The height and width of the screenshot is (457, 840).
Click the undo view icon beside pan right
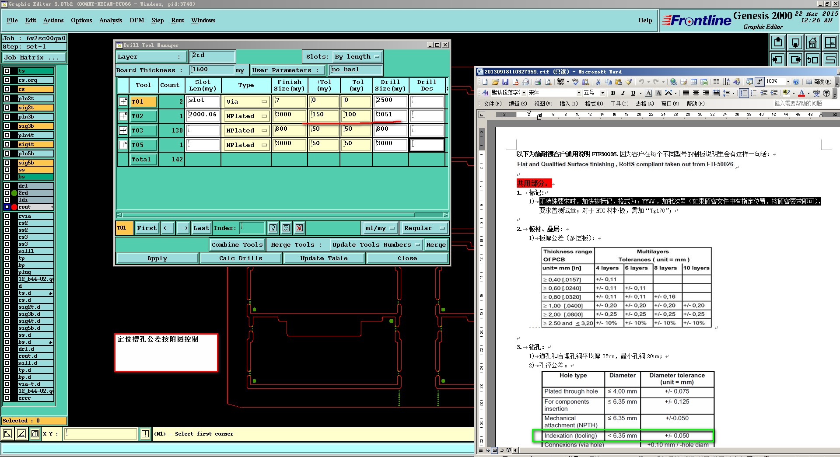click(x=813, y=59)
